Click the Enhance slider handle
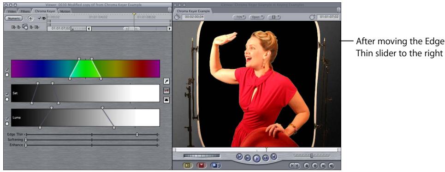The image size is (445, 172). coord(26,145)
